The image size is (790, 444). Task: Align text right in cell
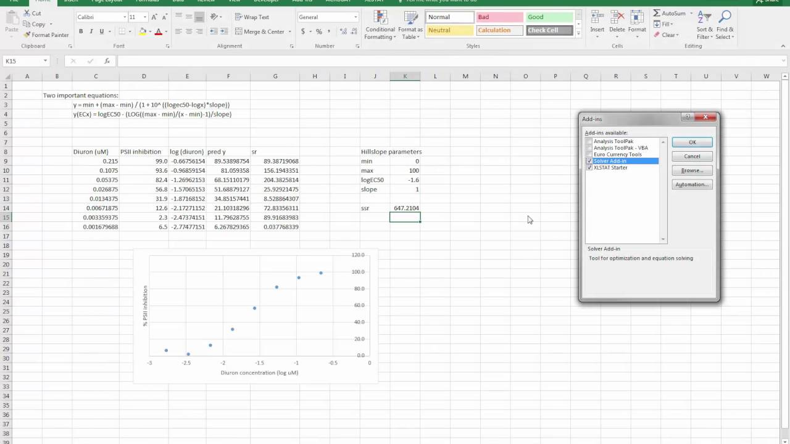198,31
